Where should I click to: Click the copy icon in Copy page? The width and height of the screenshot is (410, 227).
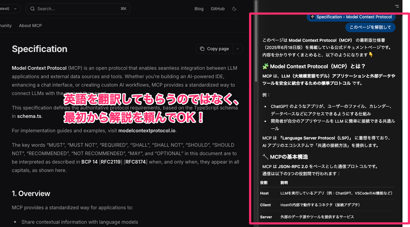202,49
